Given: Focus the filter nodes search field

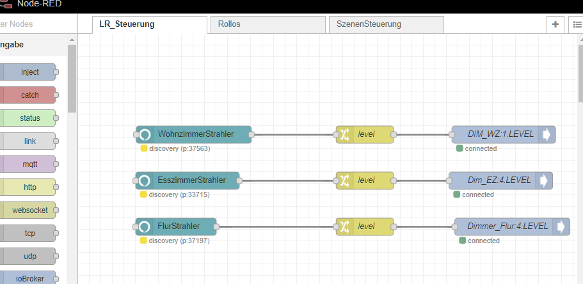Looking at the screenshot, I should [37, 24].
